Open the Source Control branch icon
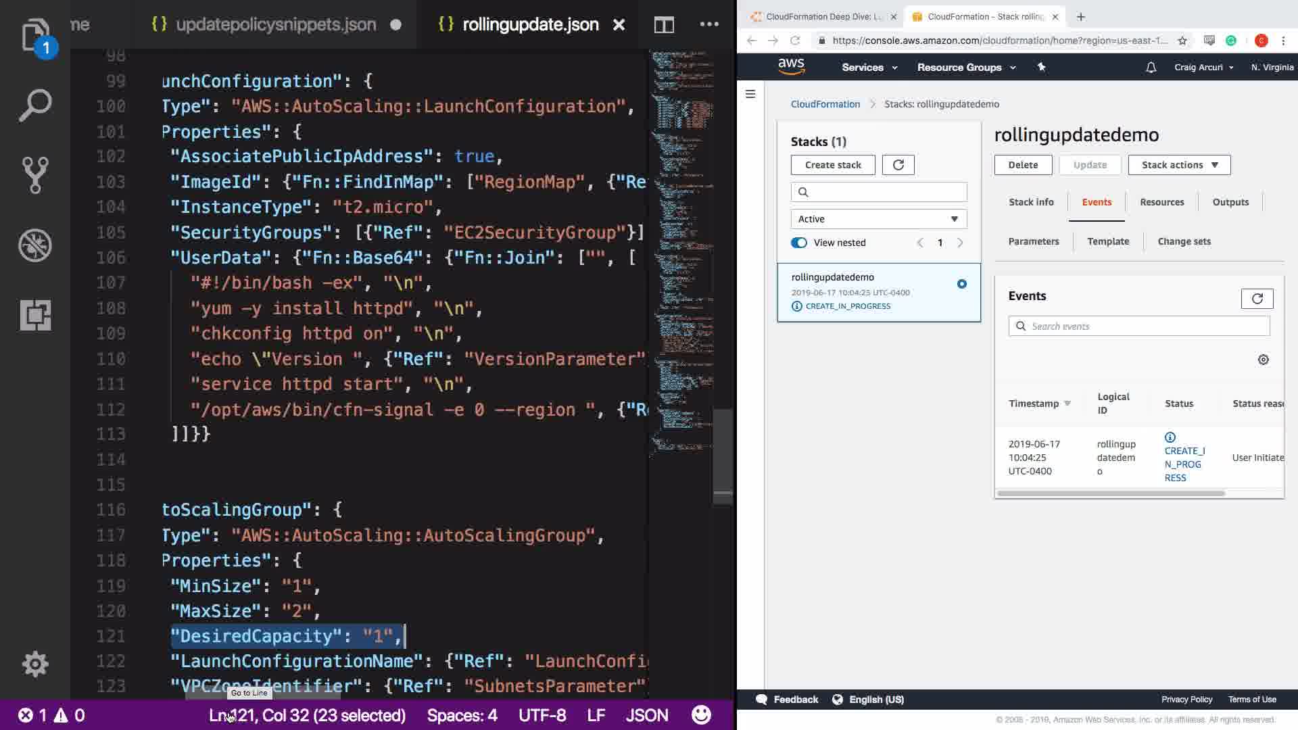The height and width of the screenshot is (730, 1298). click(35, 175)
